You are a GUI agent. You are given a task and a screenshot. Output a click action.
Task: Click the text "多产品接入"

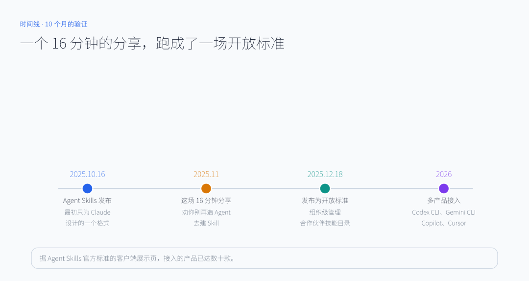point(444,201)
